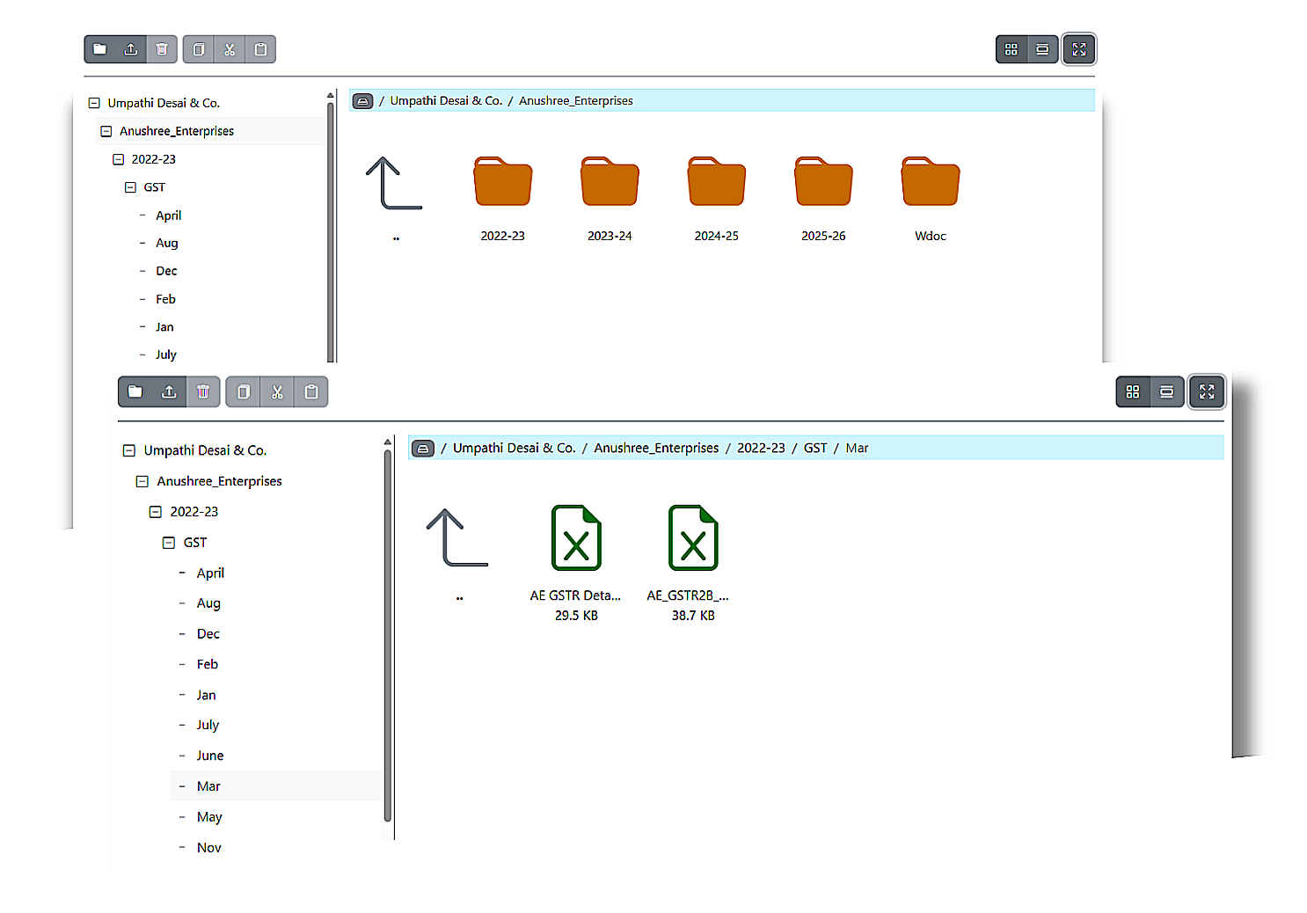Screen dimensions: 1307x913
Task: Switch to list view layout
Action: [1042, 49]
